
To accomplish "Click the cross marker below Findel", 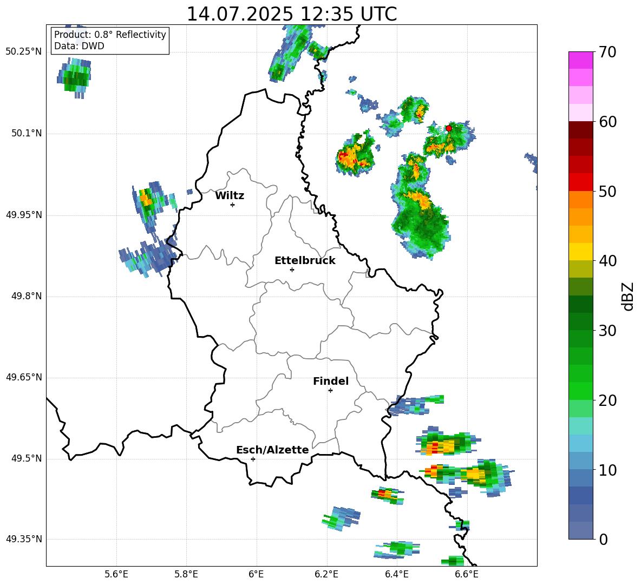I will click(330, 391).
